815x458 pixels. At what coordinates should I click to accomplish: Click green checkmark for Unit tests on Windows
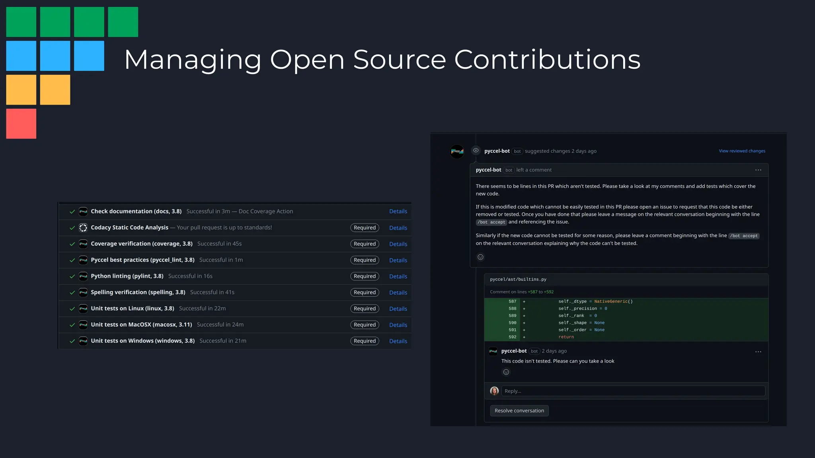72,341
